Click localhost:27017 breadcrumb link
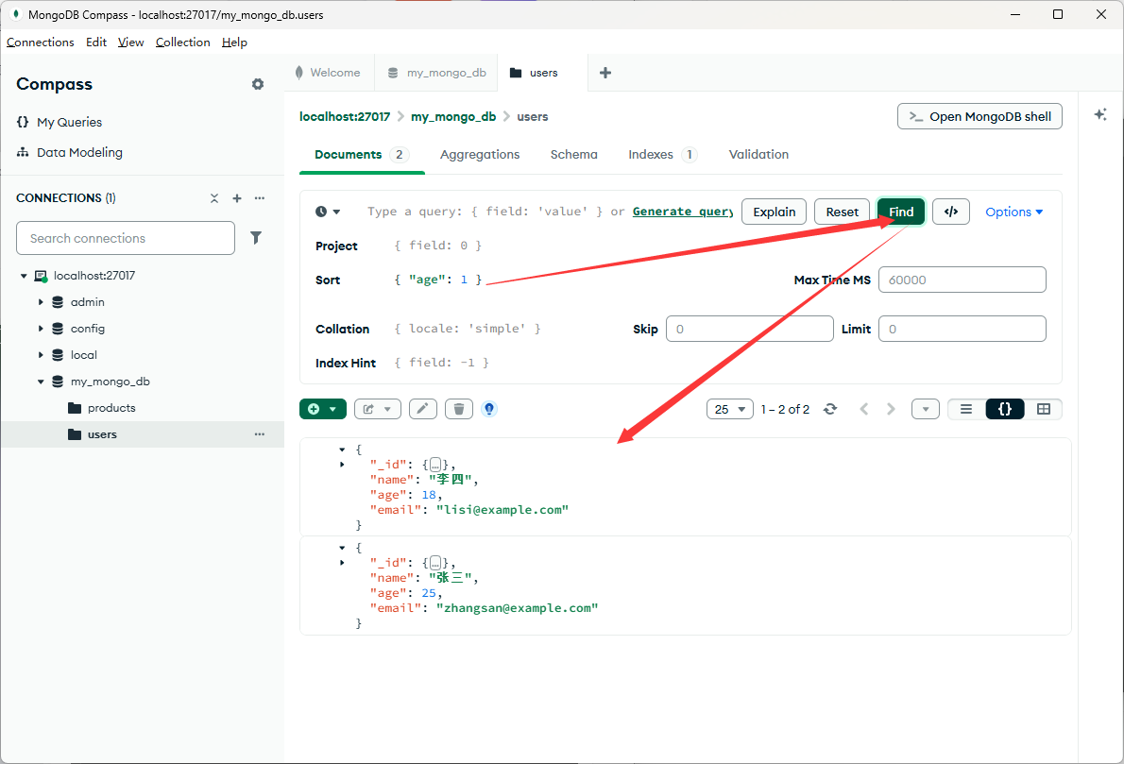Image resolution: width=1124 pixels, height=764 pixels. [345, 116]
